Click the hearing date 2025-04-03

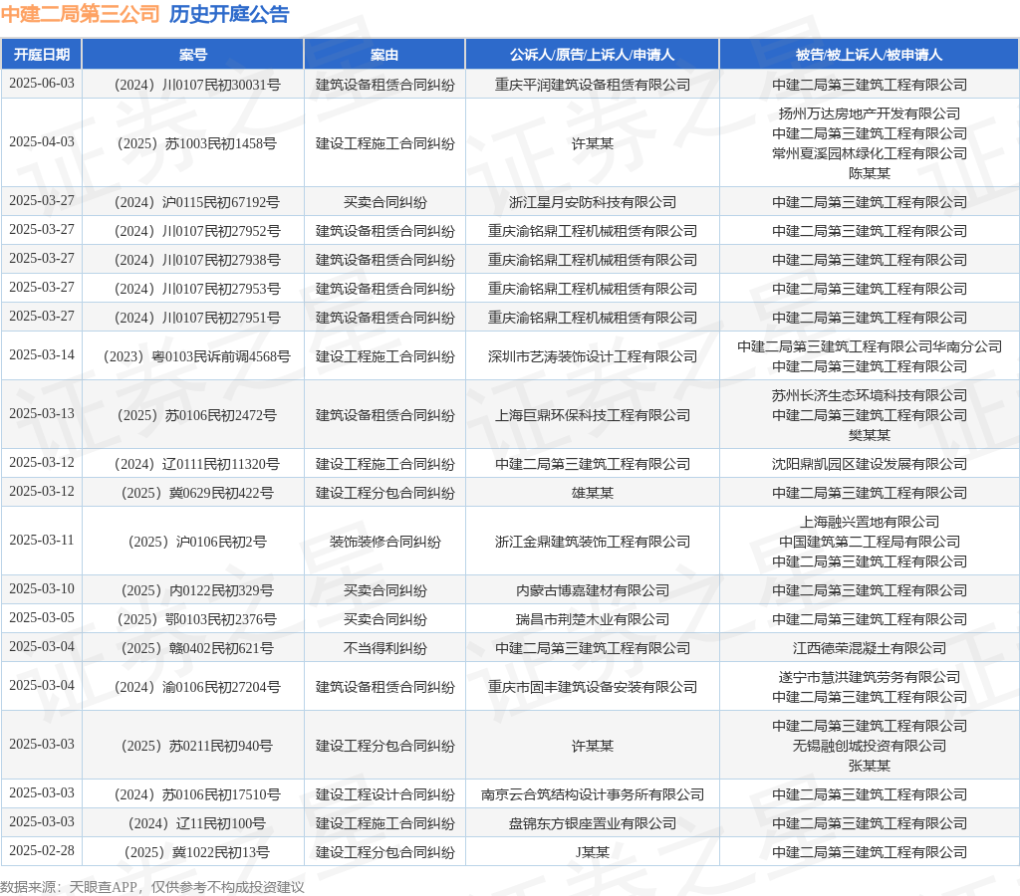[42, 141]
